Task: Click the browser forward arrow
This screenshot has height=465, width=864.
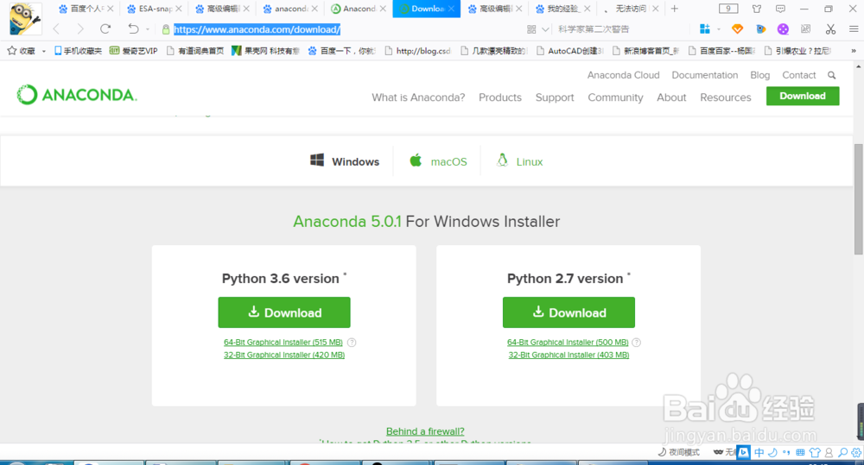Action: (80, 29)
